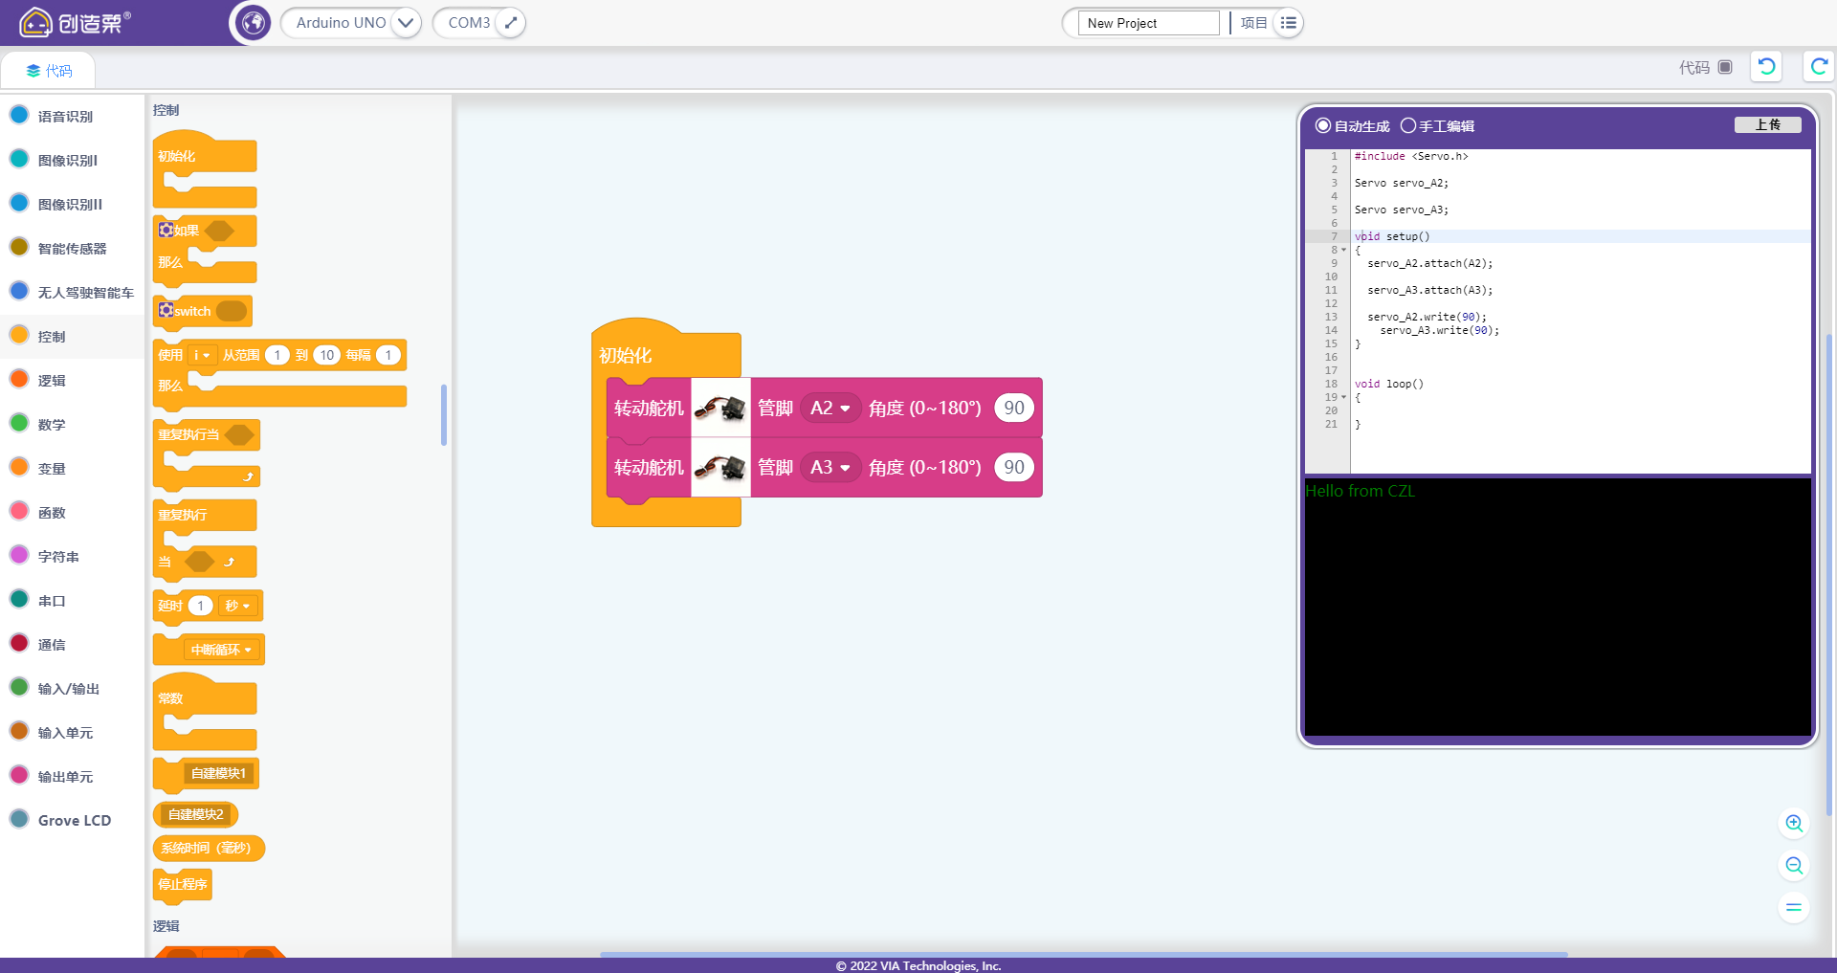Click the 停止程序 block
The height and width of the screenshot is (973, 1837).
coord(182,884)
